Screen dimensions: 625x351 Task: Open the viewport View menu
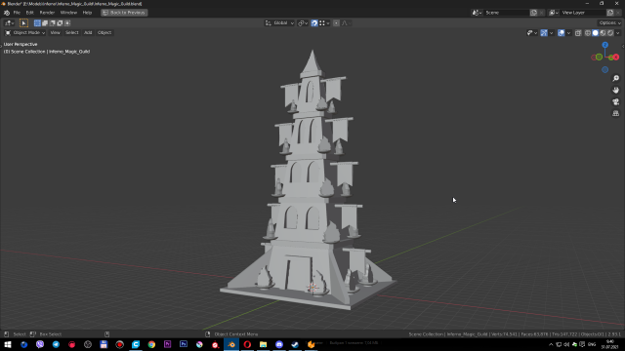(55, 32)
